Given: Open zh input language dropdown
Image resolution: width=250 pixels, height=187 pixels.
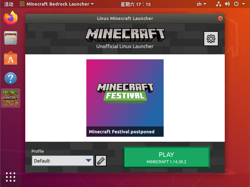Looking at the screenshot, I should point(201,4).
